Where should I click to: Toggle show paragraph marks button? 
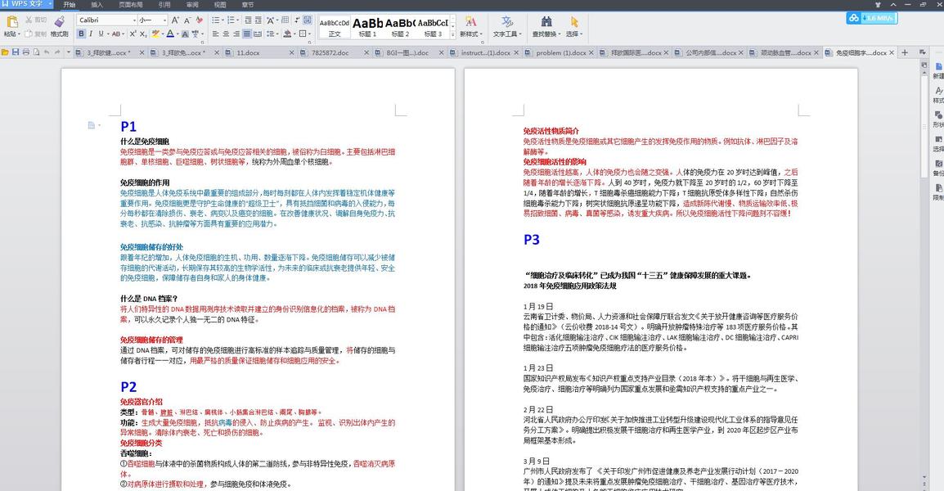click(307, 20)
